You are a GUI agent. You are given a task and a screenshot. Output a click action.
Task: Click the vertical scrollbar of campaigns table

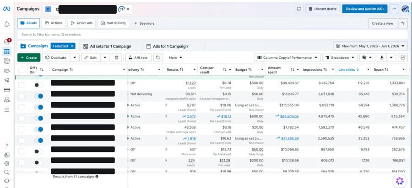pyautogui.click(x=407, y=100)
